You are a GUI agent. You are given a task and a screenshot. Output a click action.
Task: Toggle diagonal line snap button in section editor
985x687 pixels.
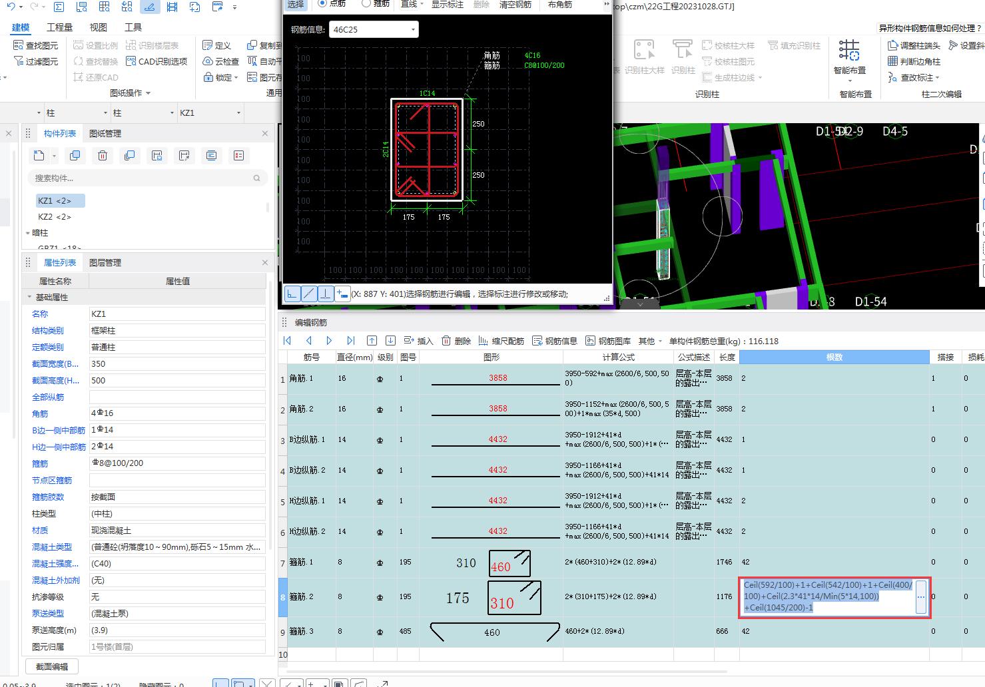[x=309, y=294]
